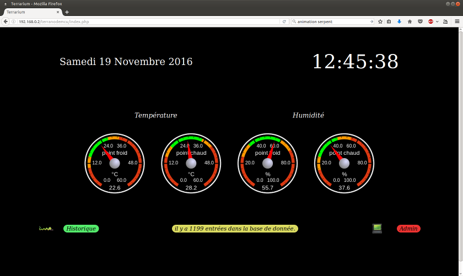This screenshot has width=463, height=276.
Task: Click the green computer monitor icon
Action: click(x=377, y=229)
